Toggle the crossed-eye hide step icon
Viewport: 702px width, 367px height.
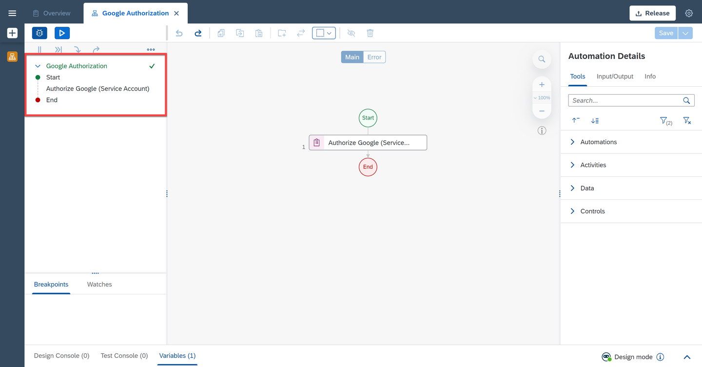click(351, 33)
